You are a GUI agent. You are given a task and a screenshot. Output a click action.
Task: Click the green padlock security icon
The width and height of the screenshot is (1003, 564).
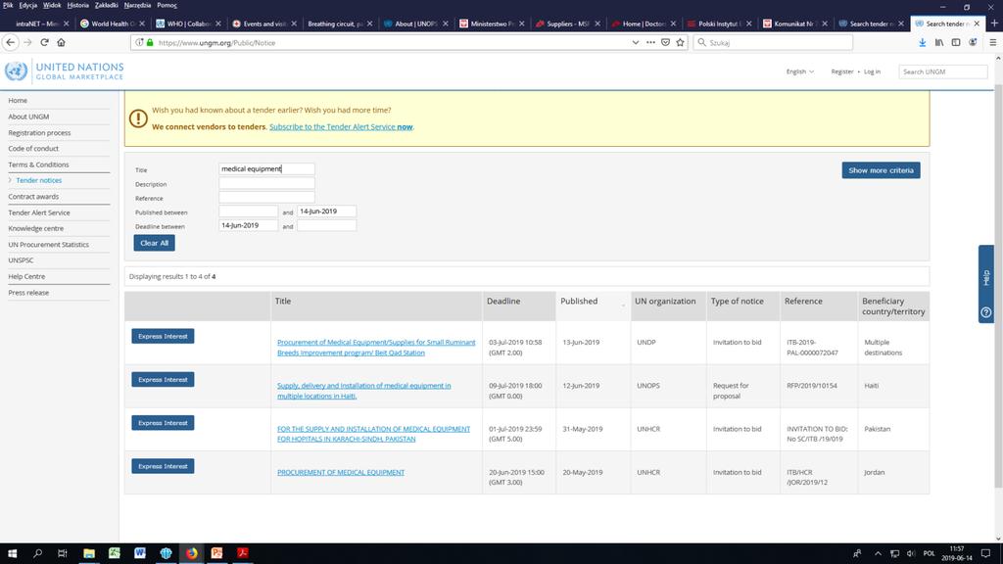click(150, 42)
